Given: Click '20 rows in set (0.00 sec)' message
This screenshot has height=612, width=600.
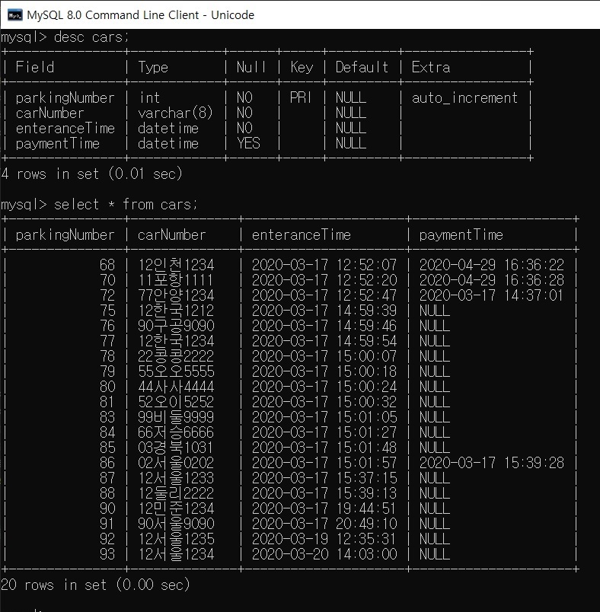Looking at the screenshot, I should (95, 585).
